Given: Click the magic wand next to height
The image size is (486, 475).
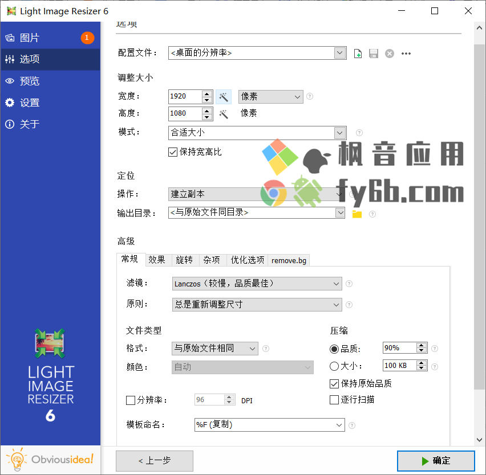Looking at the screenshot, I should pyautogui.click(x=224, y=114).
